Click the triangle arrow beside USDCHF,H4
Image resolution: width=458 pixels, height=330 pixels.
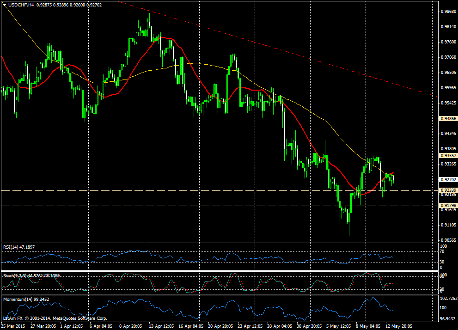click(x=4, y=5)
